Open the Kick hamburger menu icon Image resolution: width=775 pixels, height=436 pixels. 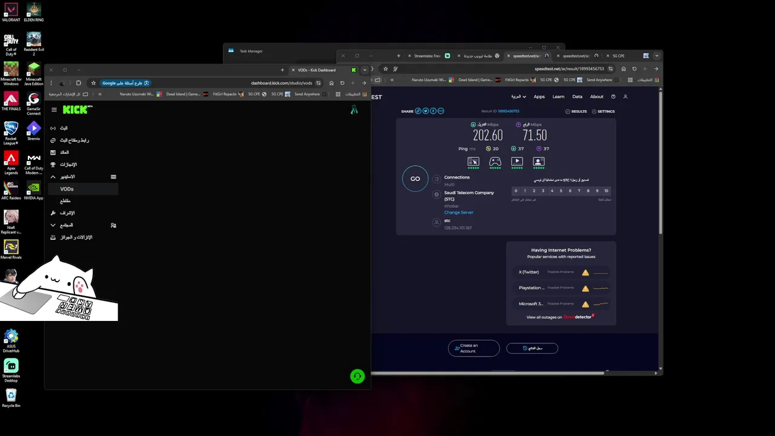coord(54,110)
